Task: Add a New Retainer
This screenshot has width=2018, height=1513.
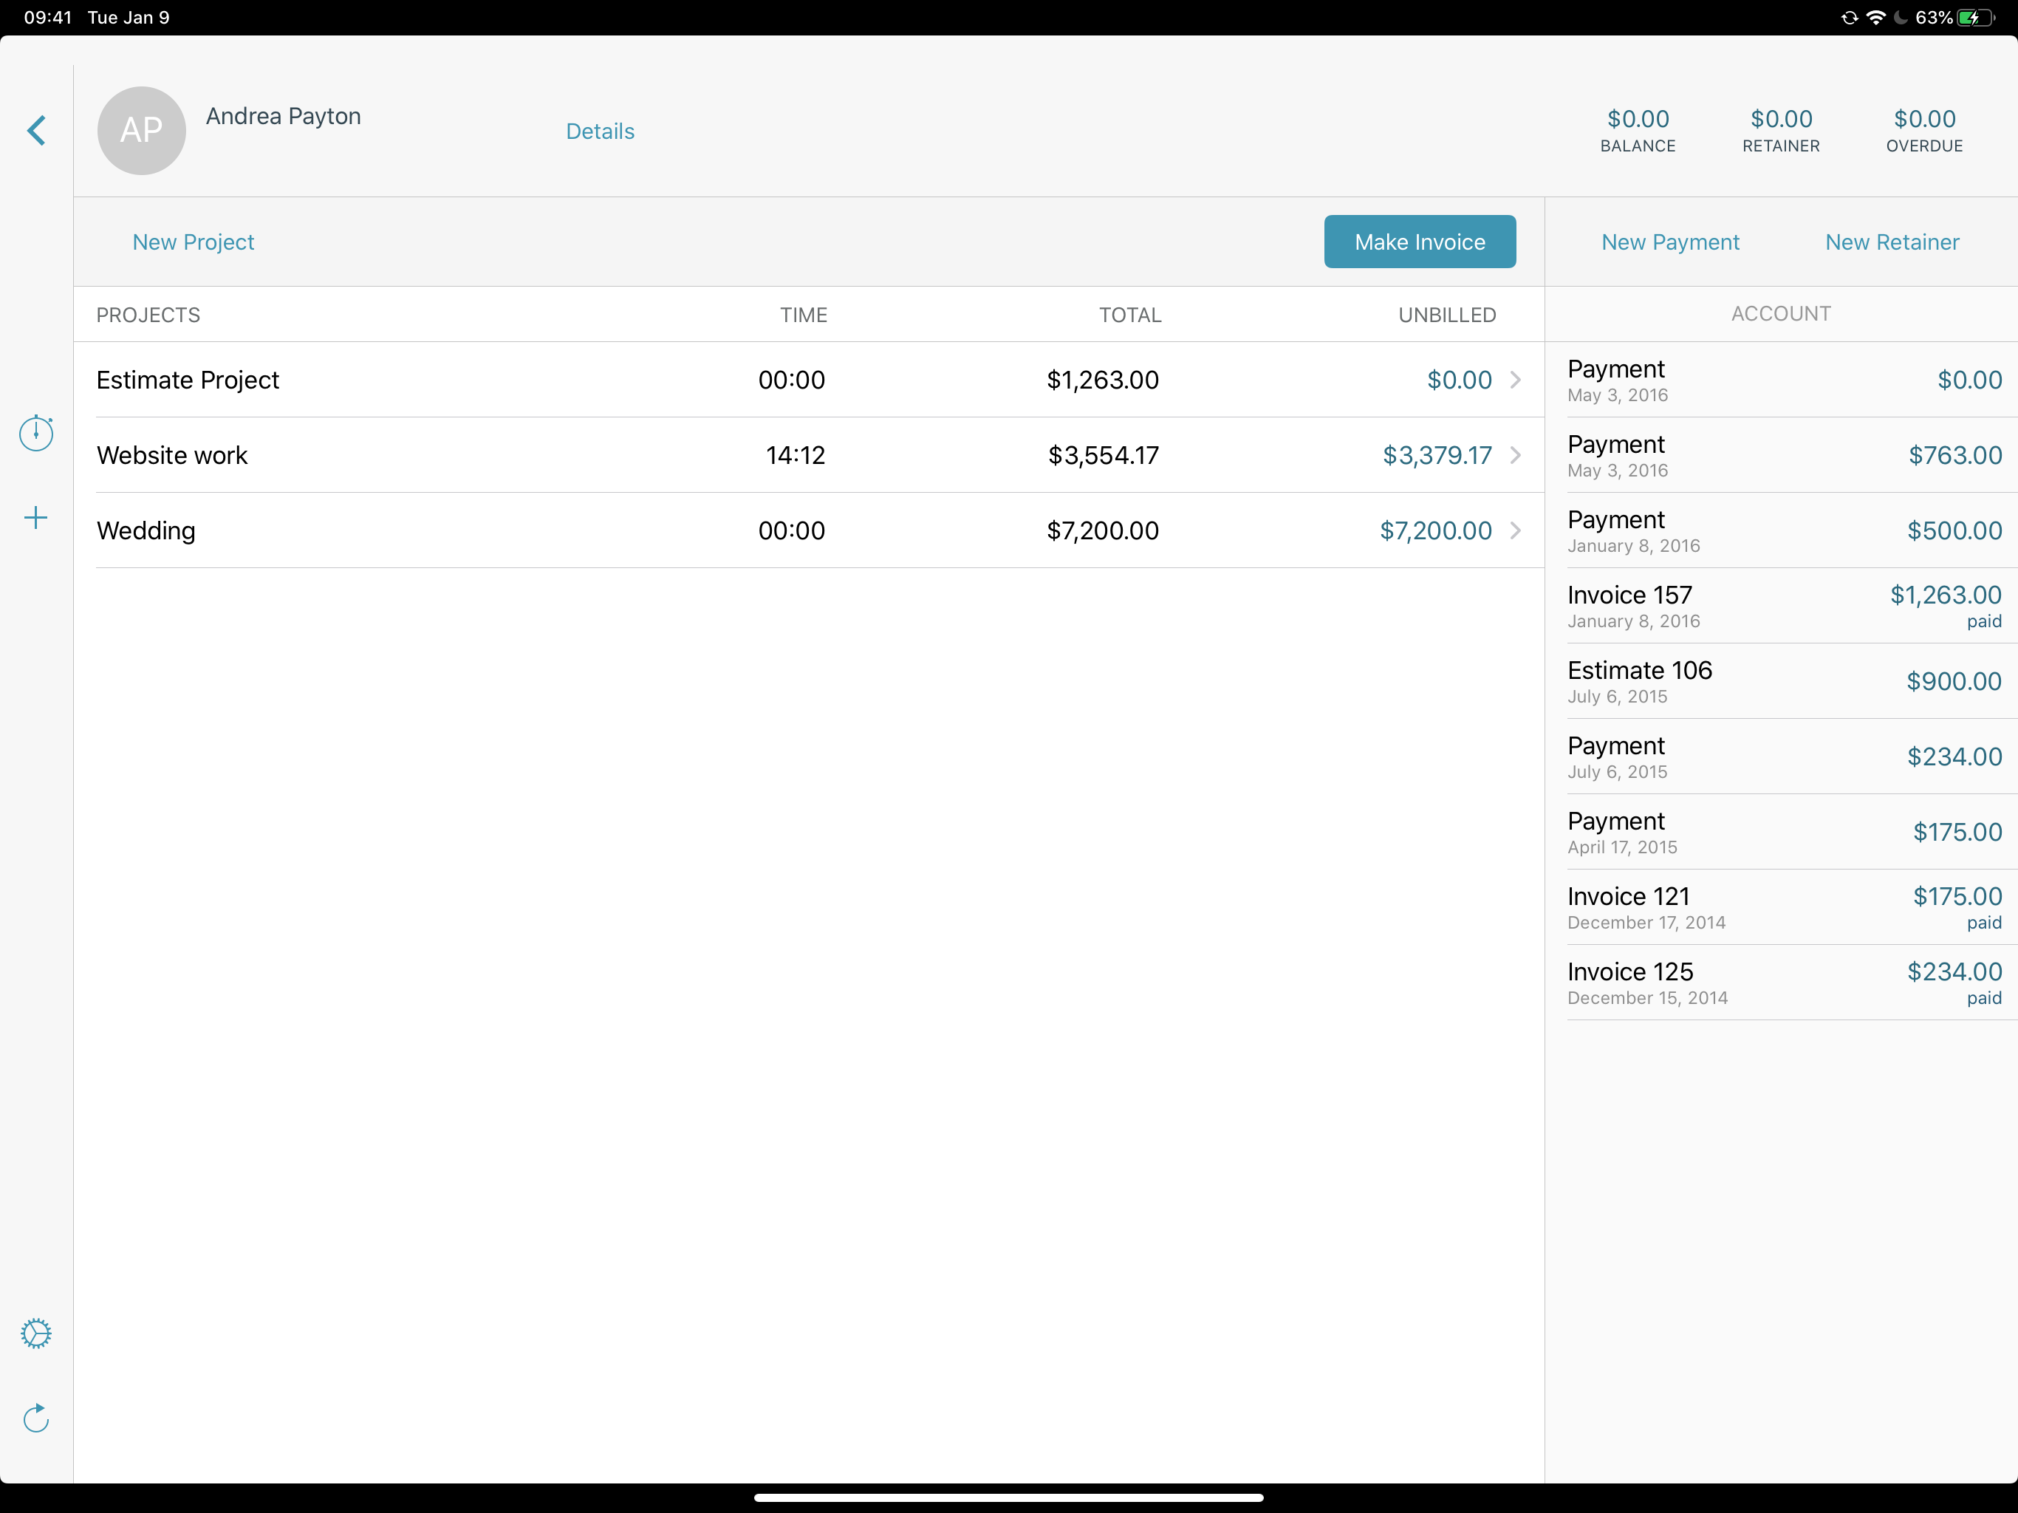Action: (x=1892, y=242)
